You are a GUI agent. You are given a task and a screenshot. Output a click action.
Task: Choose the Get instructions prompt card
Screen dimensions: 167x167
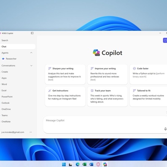click(x=65, y=97)
